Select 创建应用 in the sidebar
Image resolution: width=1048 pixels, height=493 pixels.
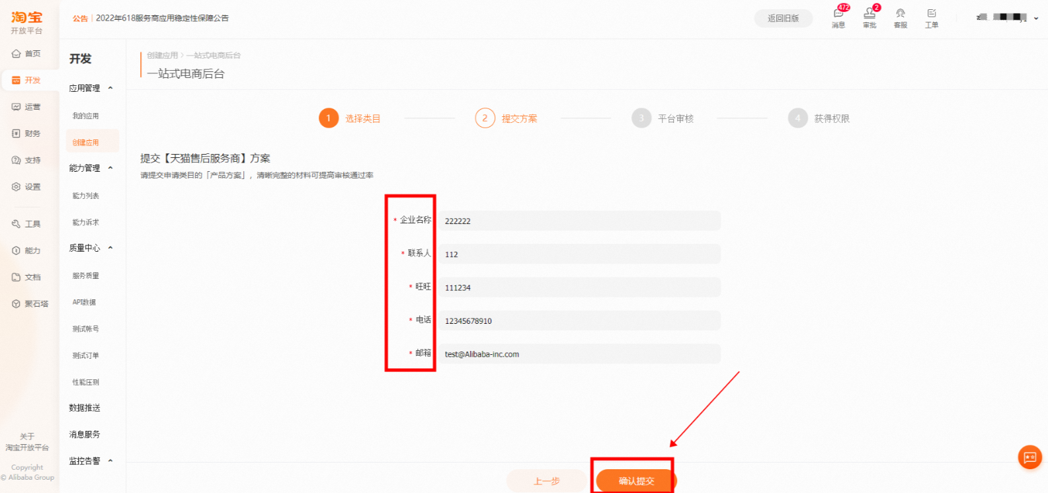click(92, 142)
